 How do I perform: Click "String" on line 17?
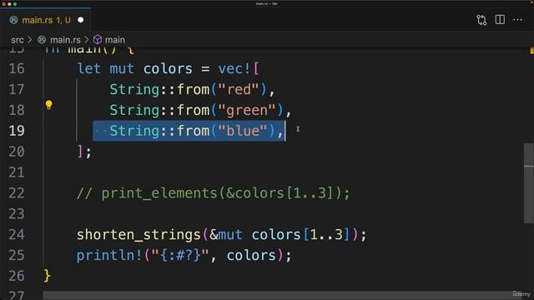coord(134,90)
